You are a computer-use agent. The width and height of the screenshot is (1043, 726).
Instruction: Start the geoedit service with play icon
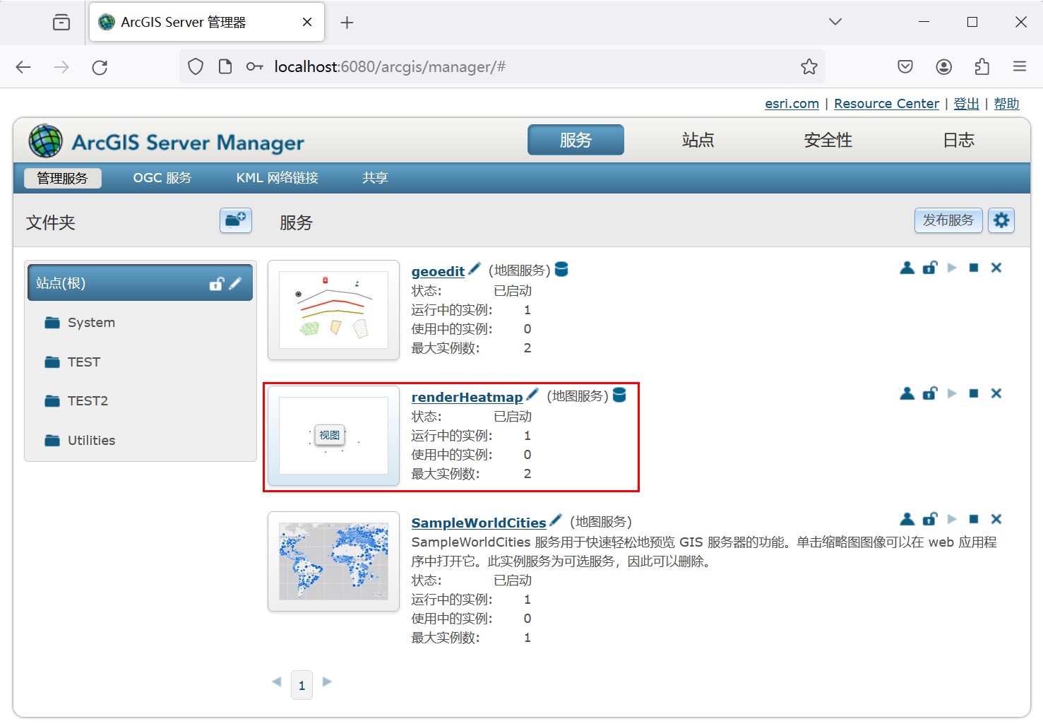[x=952, y=268]
